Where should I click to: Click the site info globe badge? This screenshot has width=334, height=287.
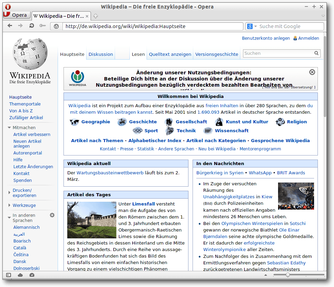tap(56, 26)
